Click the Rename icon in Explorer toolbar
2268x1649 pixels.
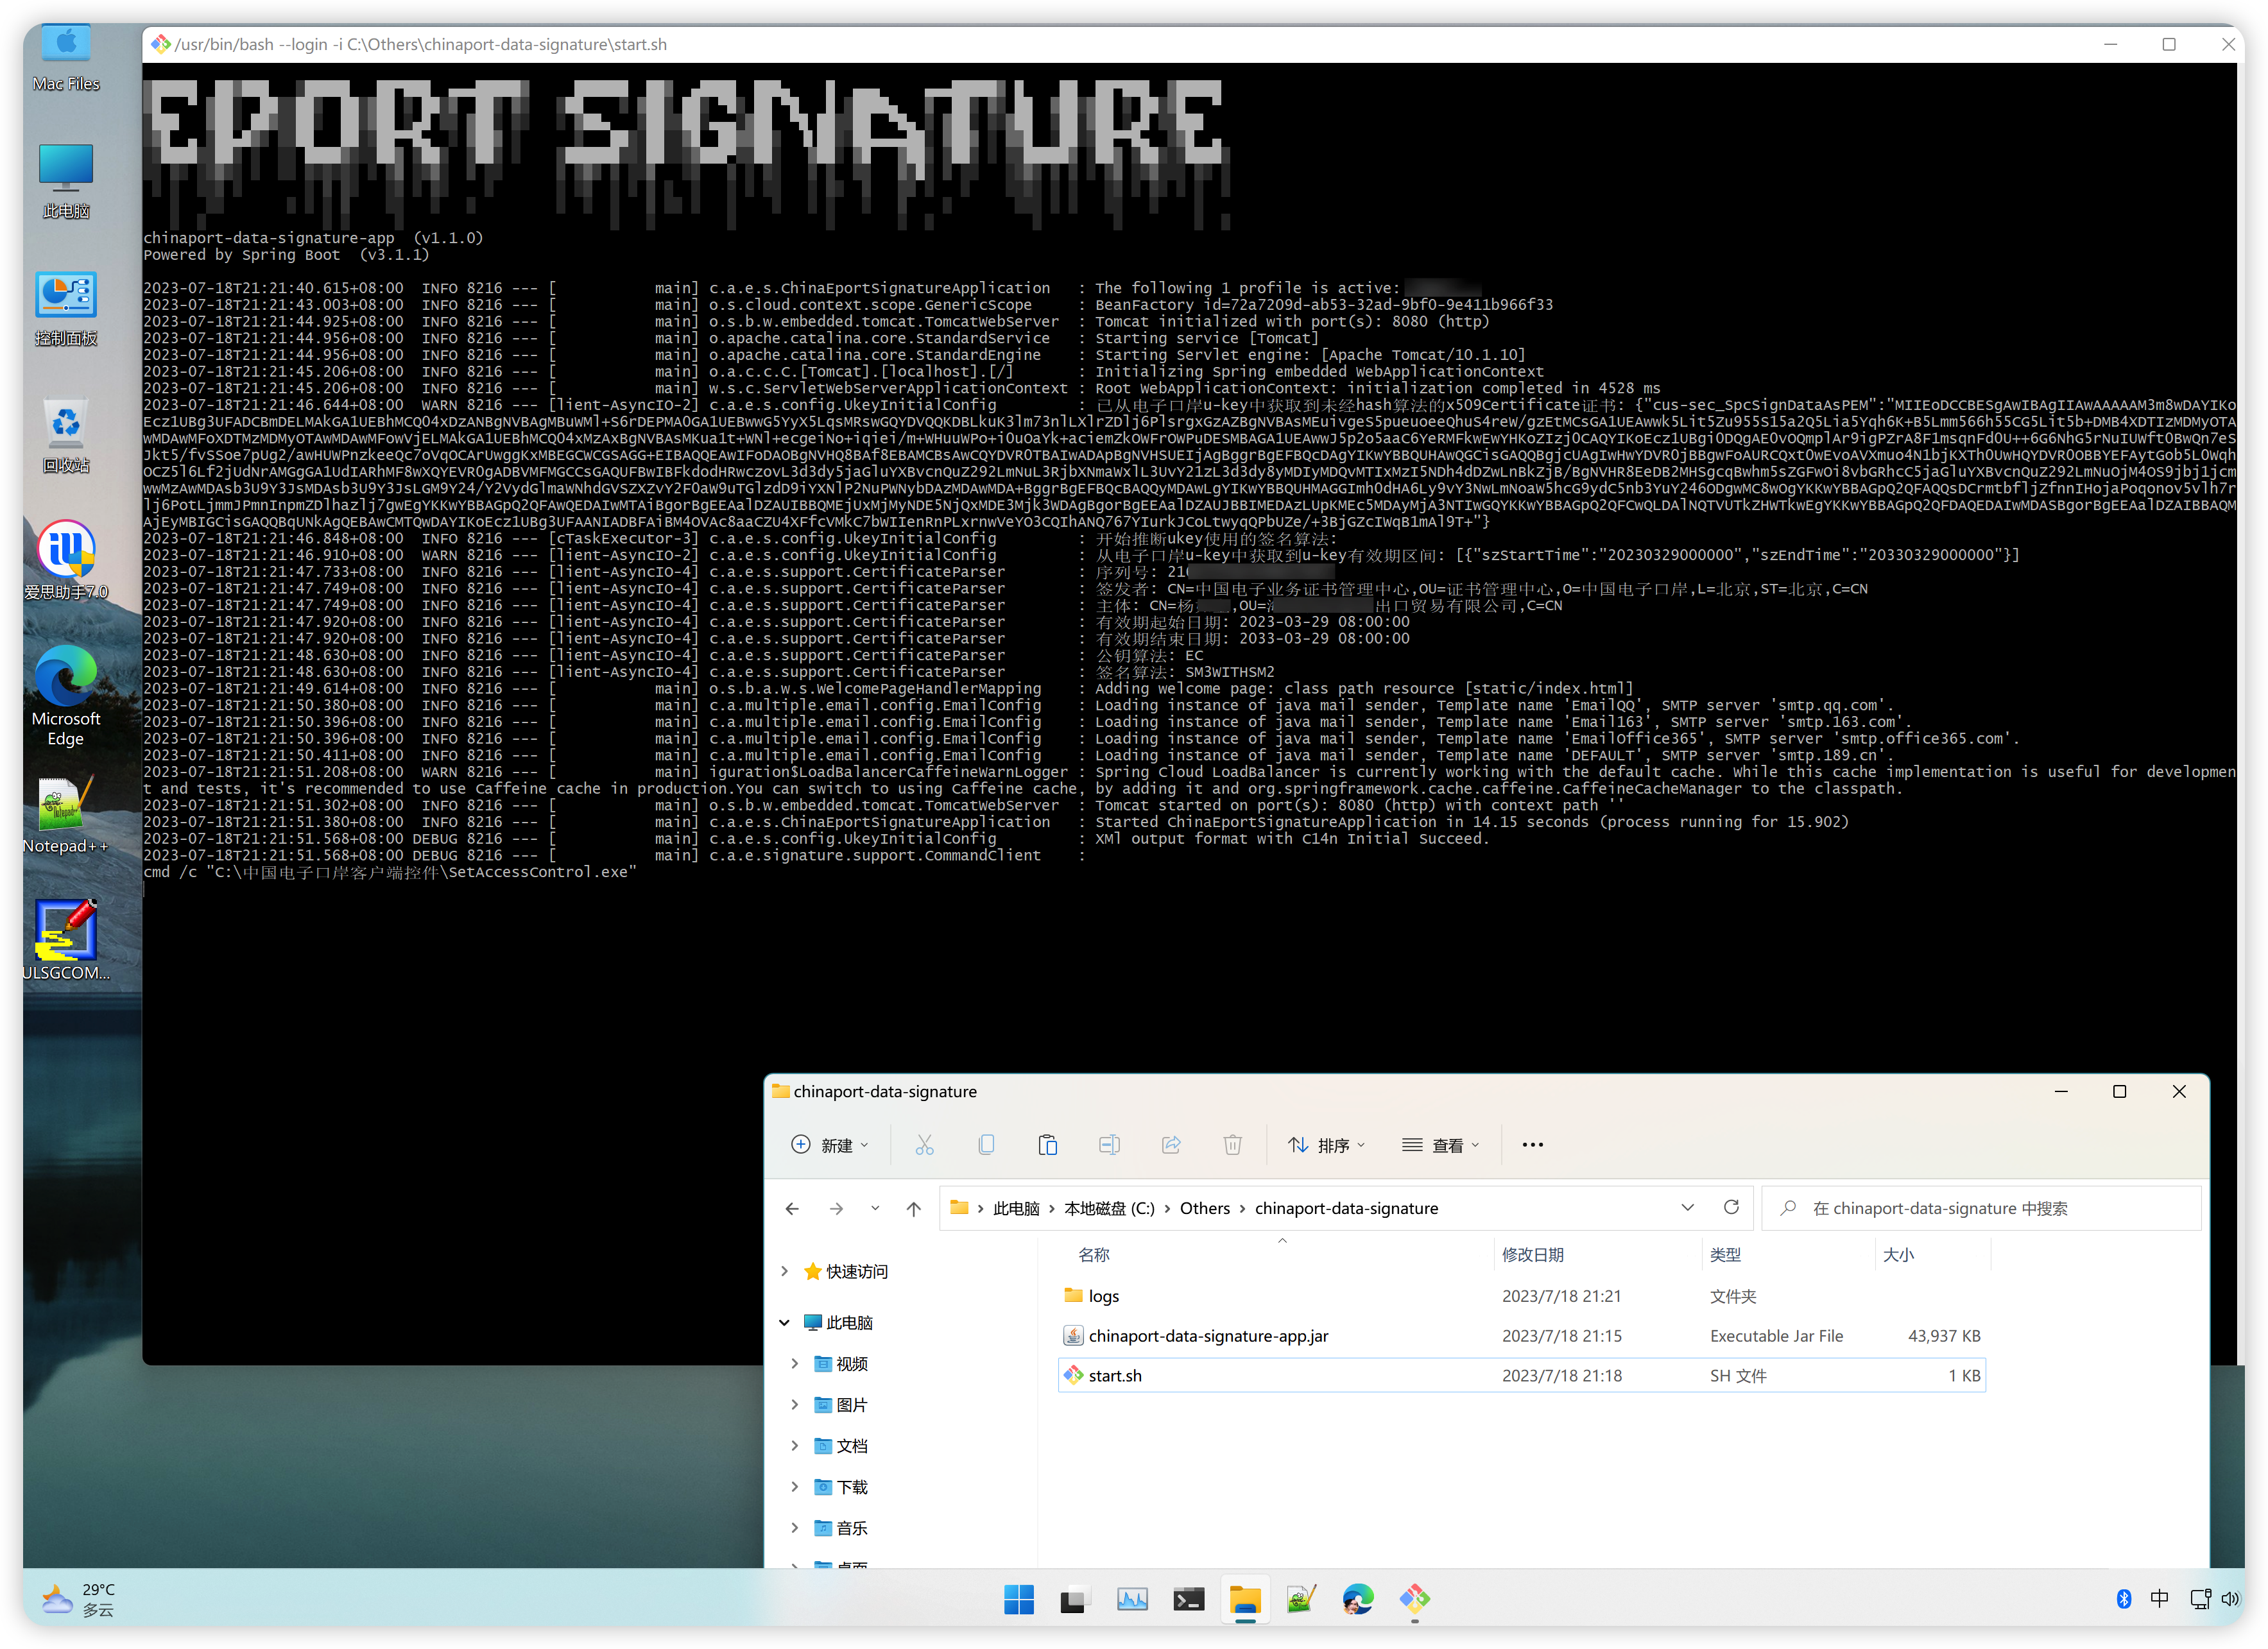1109,1145
